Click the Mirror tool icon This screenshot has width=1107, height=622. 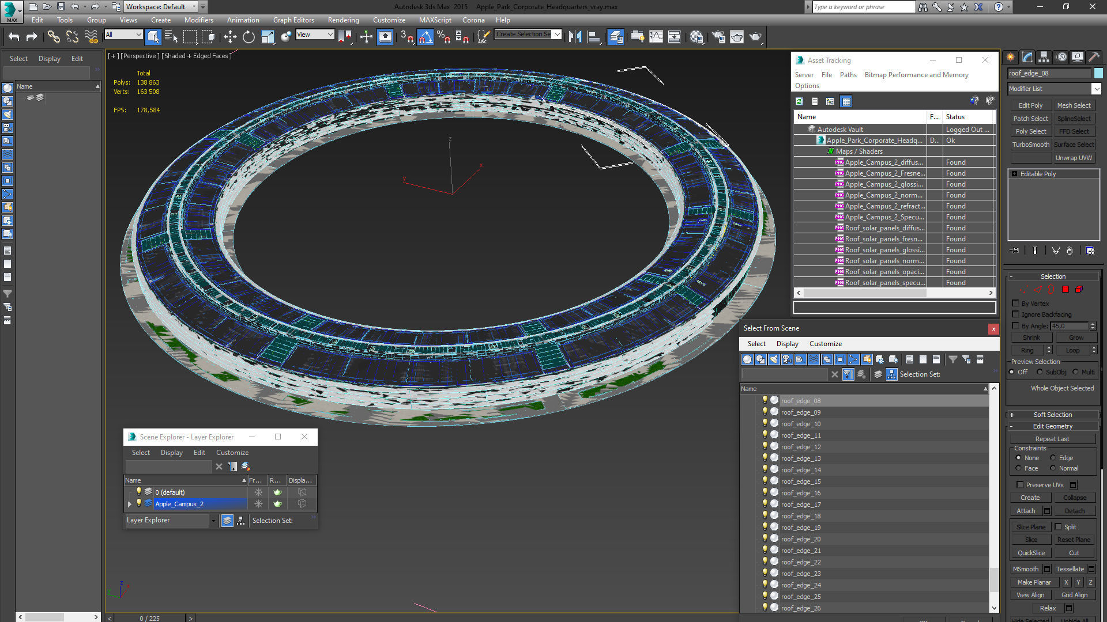[575, 37]
